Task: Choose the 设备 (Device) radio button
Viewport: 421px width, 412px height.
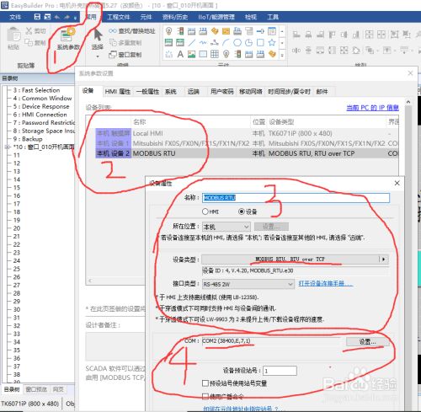Action: (242, 211)
